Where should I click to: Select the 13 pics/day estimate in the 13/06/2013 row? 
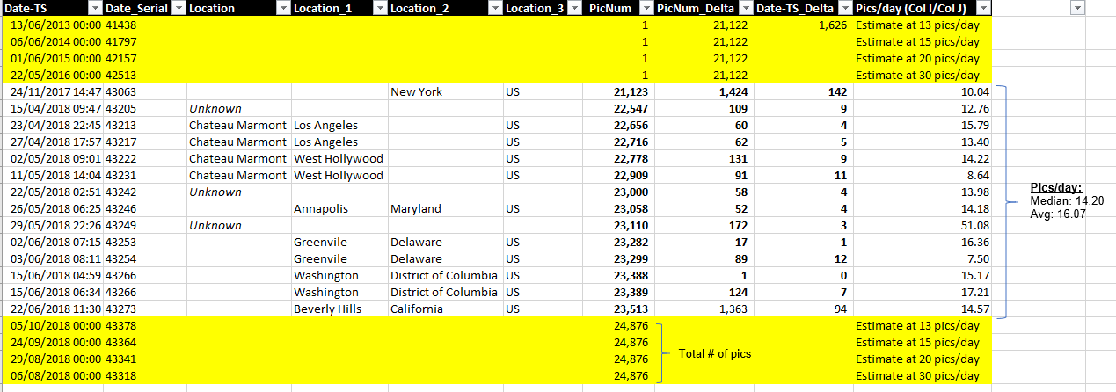coord(921,25)
